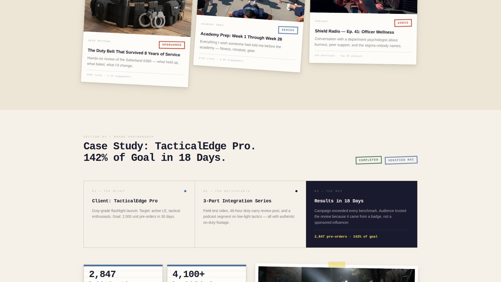Click the 'Duty-grade flashlight launch' brief text

coord(136,214)
